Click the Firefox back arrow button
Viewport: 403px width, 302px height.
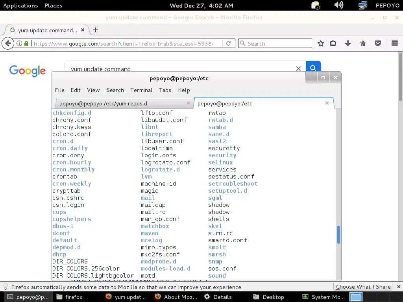coord(8,43)
